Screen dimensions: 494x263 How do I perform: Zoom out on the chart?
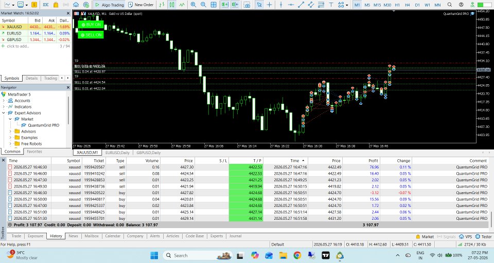204,5
